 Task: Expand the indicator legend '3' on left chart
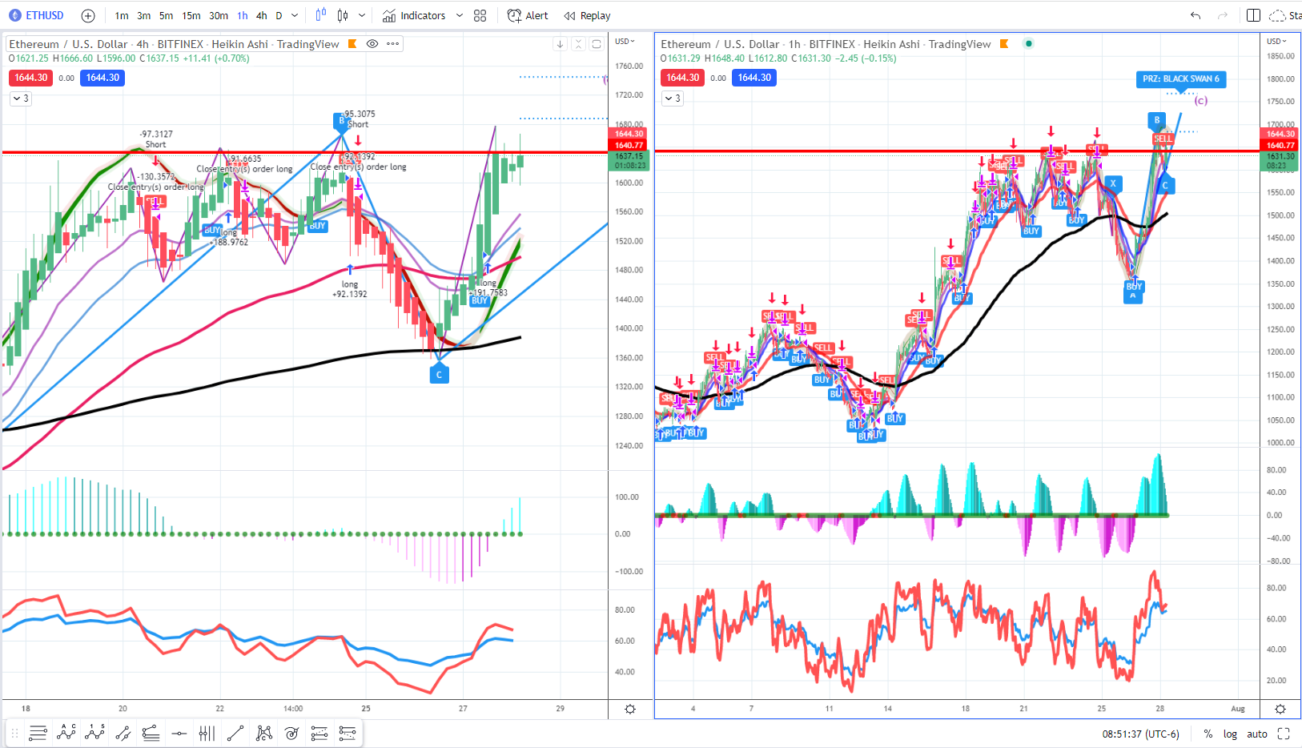(x=21, y=99)
